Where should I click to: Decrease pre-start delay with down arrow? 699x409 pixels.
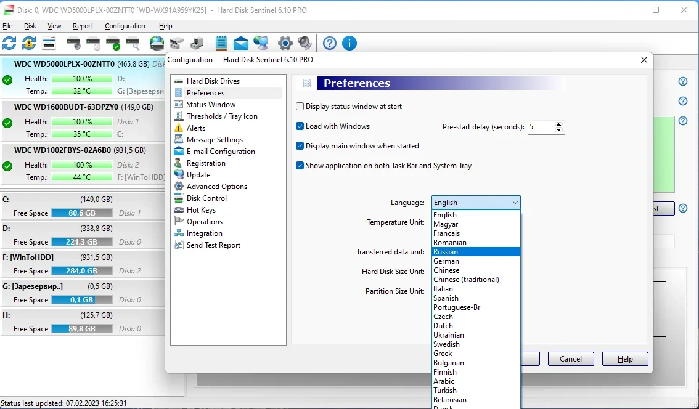[x=558, y=130]
